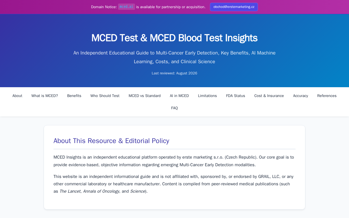This screenshot has width=349, height=218.
Task: Click the obchod@erstemarketing.cz email button
Action: click(234, 7)
